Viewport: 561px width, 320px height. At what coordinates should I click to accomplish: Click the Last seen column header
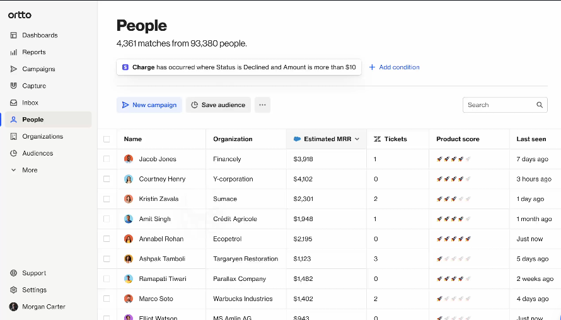point(531,139)
